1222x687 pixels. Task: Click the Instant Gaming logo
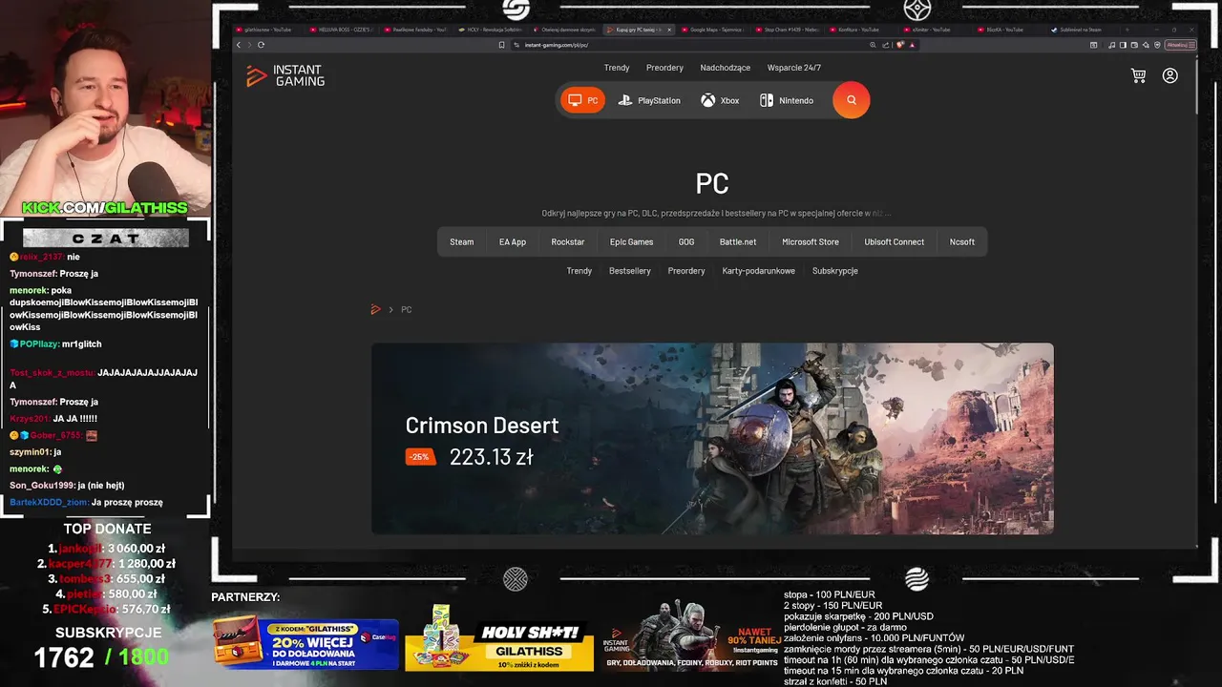[285, 76]
